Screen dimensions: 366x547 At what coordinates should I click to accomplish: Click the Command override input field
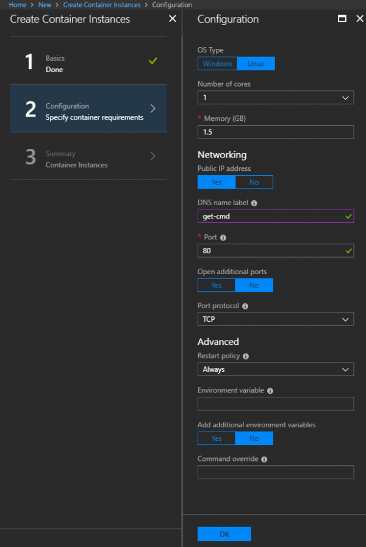pos(276,473)
